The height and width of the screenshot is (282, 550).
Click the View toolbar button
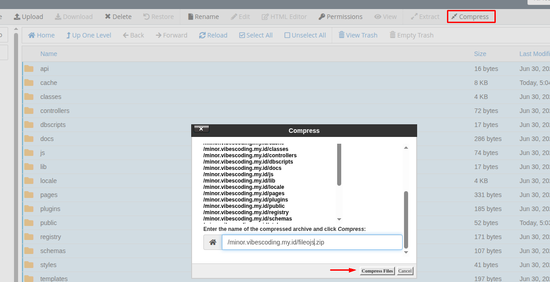385,17
